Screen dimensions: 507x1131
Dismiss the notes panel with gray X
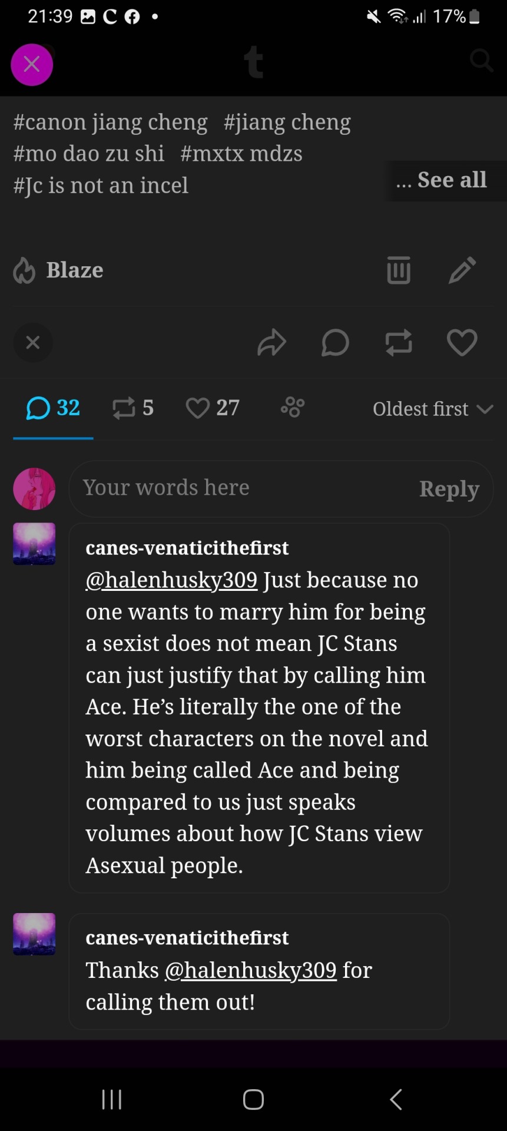click(33, 342)
